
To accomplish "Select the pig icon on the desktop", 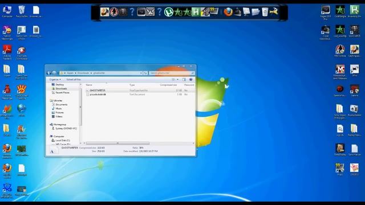I will (x=354, y=169).
